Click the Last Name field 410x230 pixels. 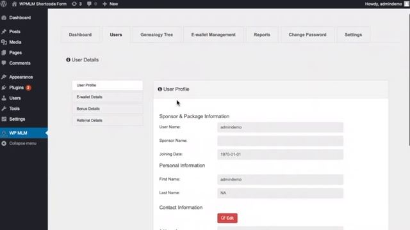[281, 193]
